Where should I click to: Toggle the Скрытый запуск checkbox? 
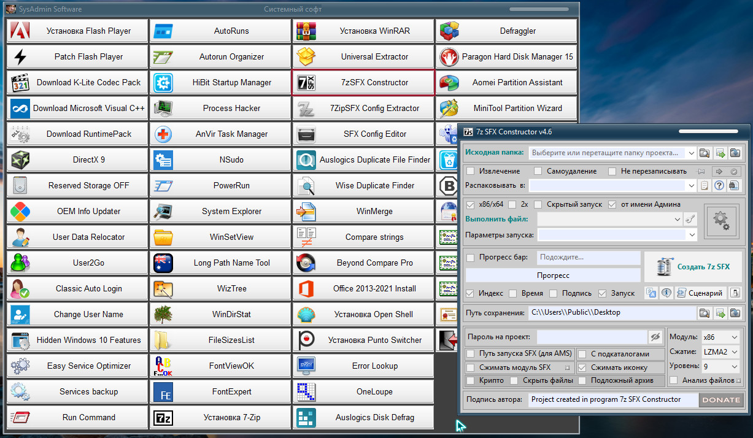coord(538,204)
